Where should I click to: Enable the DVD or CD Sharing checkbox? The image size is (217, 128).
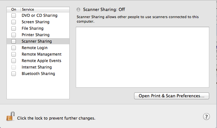pyautogui.click(x=14, y=16)
